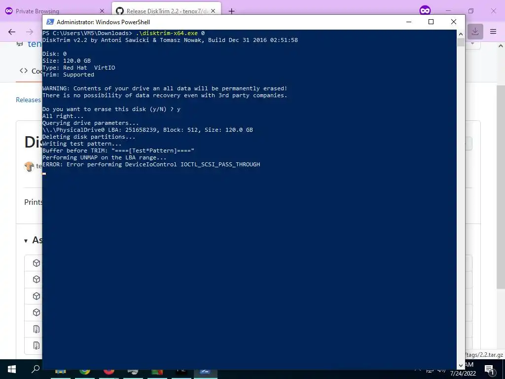This screenshot has height=379, width=505.
Task: Click the 'WARNING: Contents of your drive' line
Action: tap(165, 88)
